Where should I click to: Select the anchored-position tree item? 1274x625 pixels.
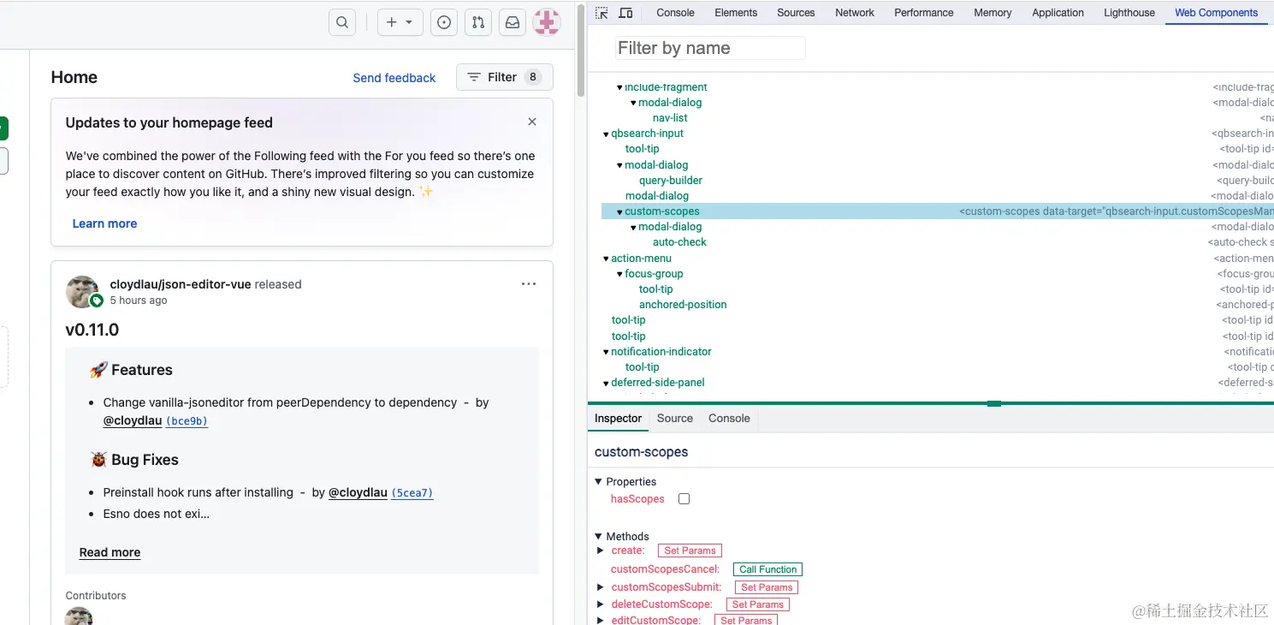pyautogui.click(x=683, y=305)
